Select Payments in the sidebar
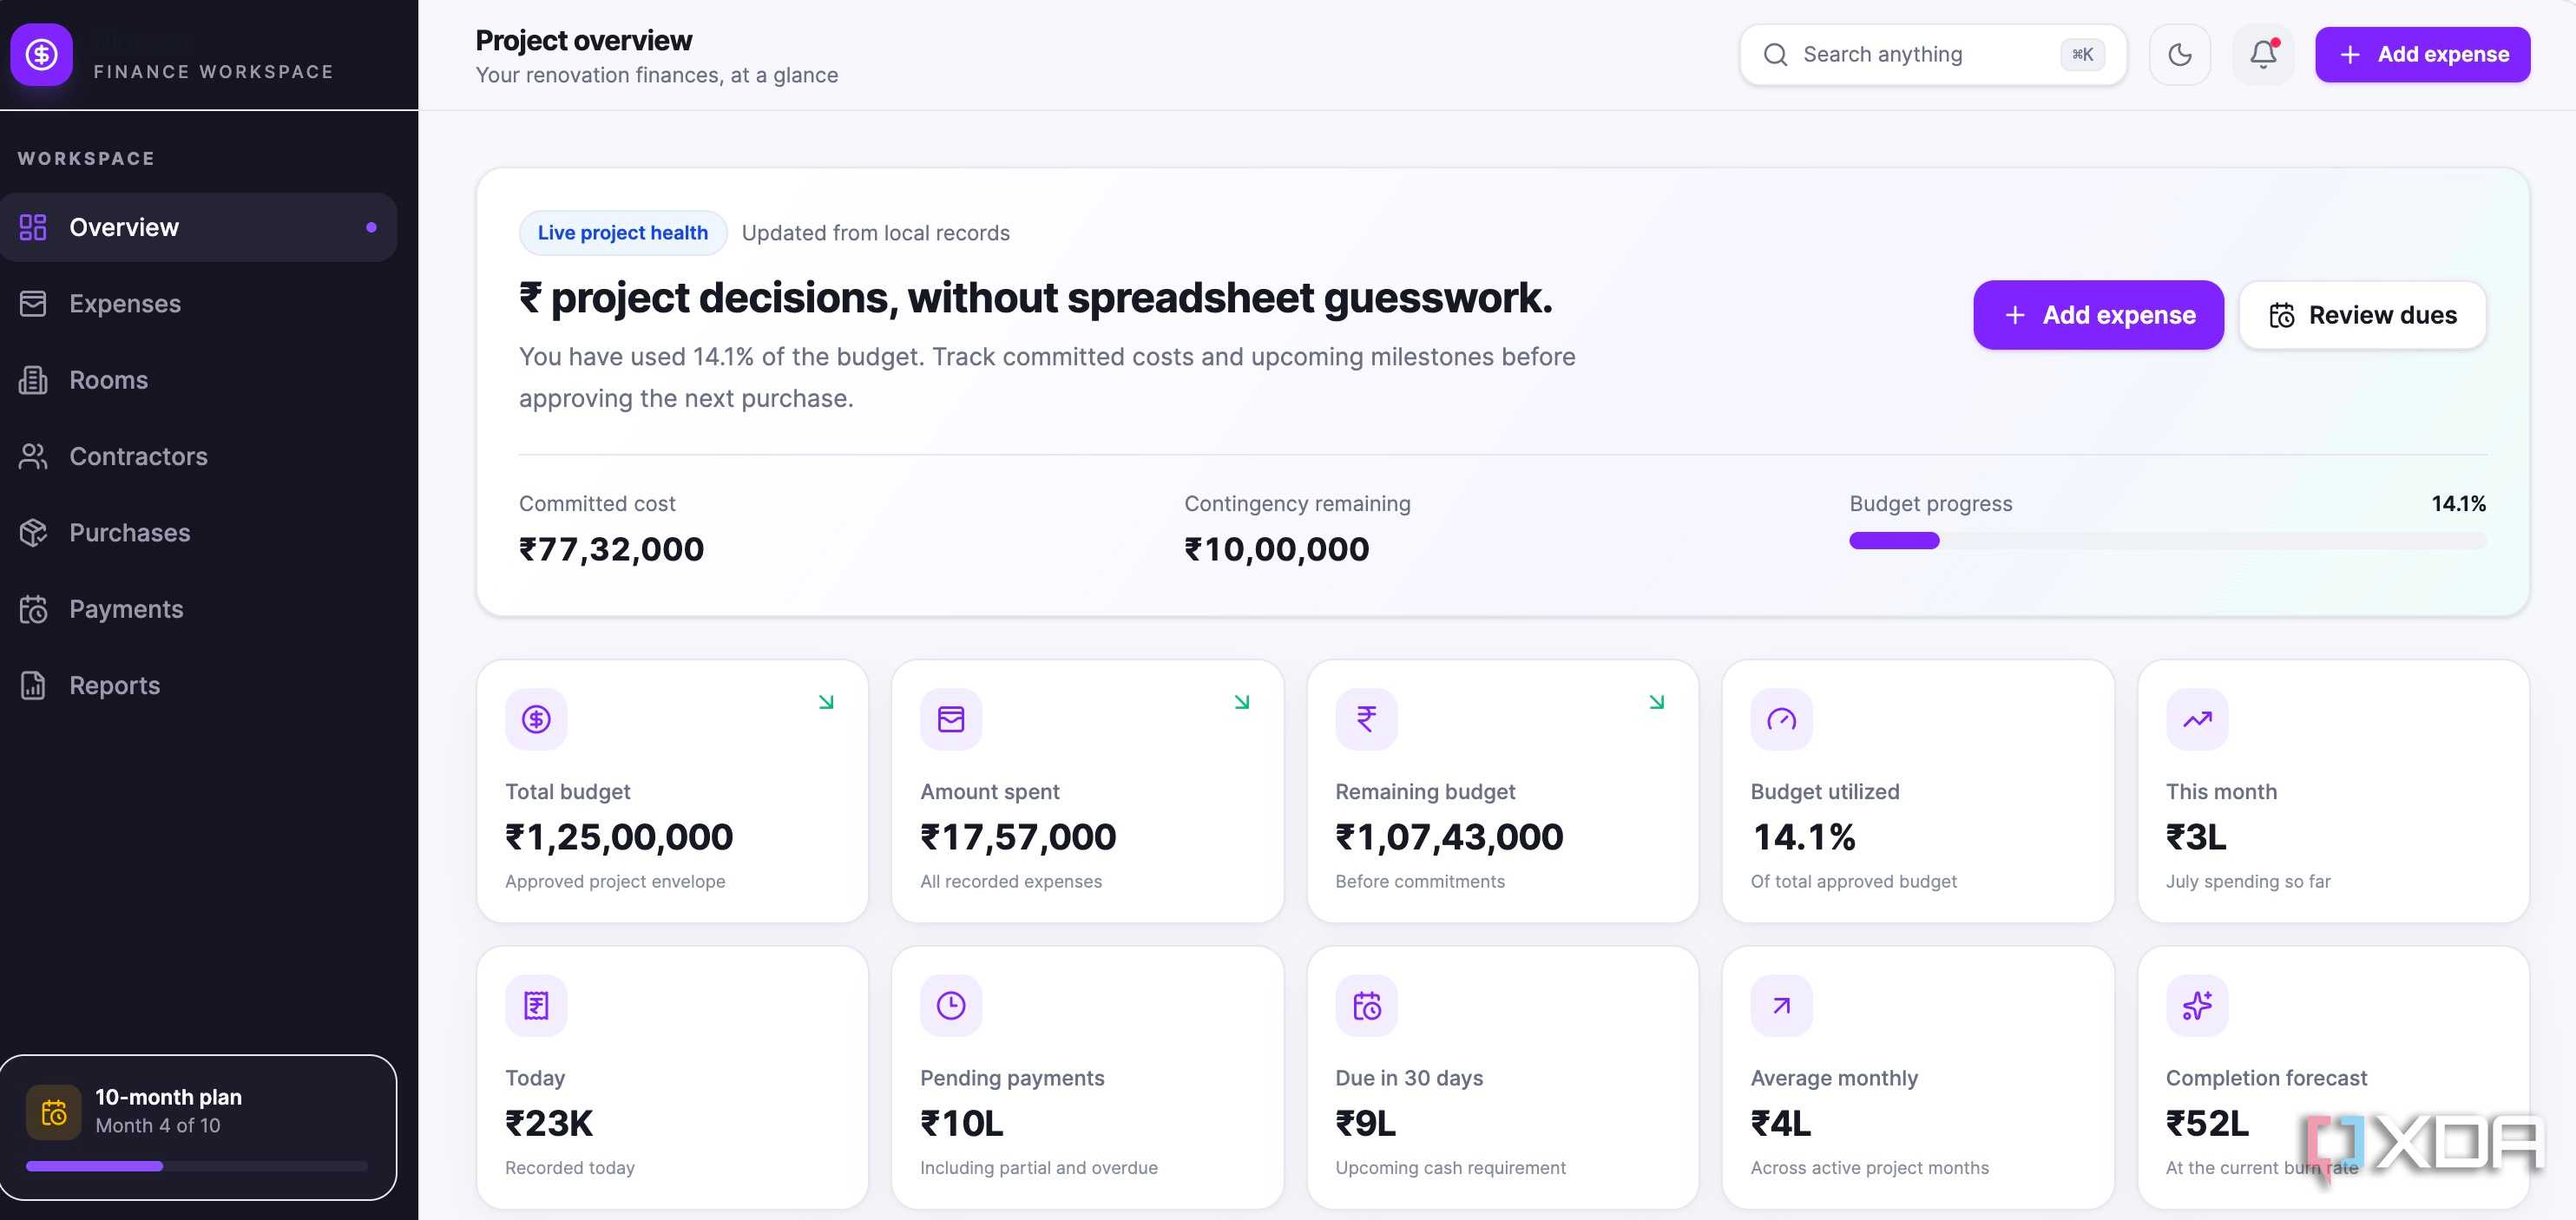2576x1220 pixels. tap(198, 609)
